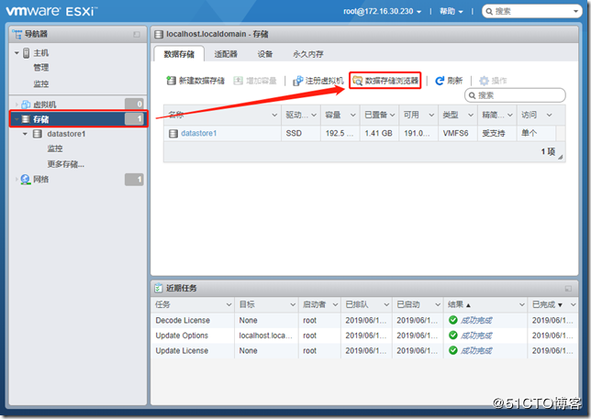Click the localhost.loca... target cell
591x419 pixels.
266,336
